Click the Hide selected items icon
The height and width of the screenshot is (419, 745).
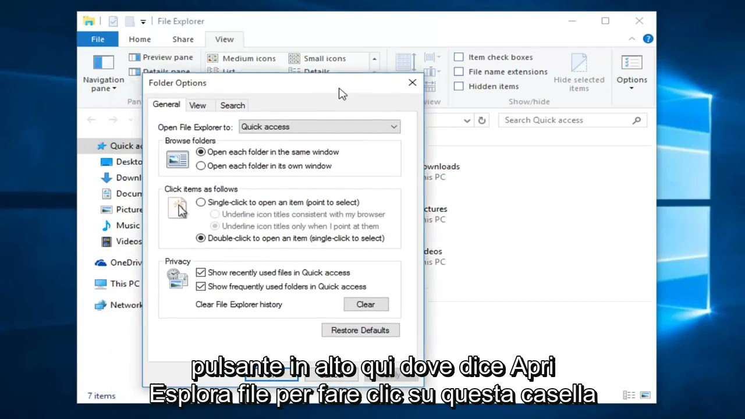(579, 63)
